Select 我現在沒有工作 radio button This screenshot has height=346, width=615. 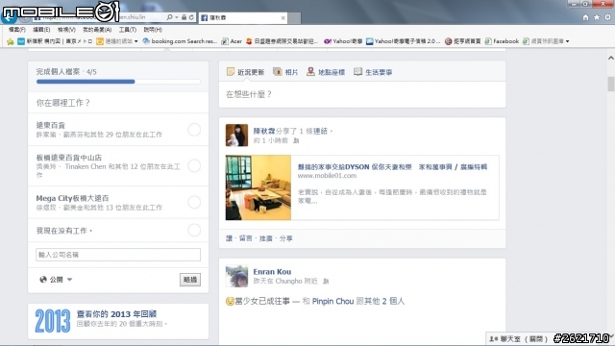point(194,230)
